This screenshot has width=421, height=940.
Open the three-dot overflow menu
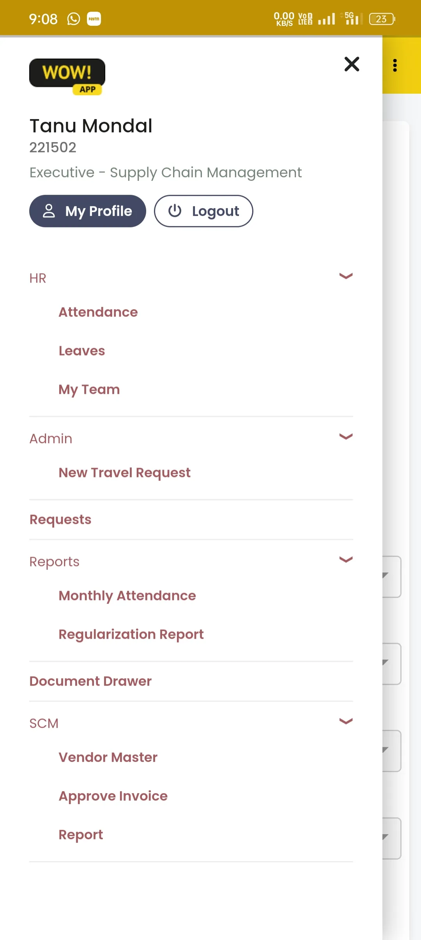pyautogui.click(x=395, y=65)
